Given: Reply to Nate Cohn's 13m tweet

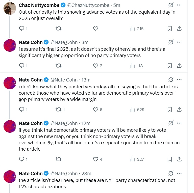Looking at the screenshot, I should point(21,109).
